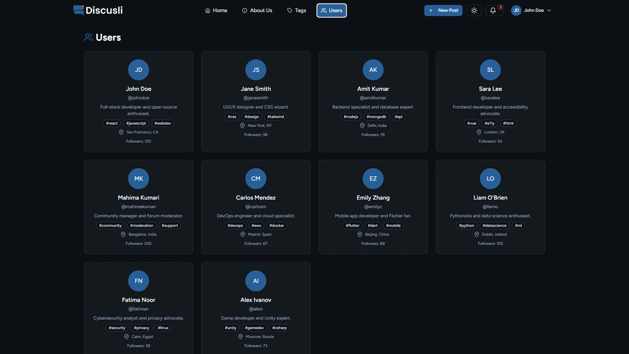
Task: Select the Users nav tab
Action: 332,10
